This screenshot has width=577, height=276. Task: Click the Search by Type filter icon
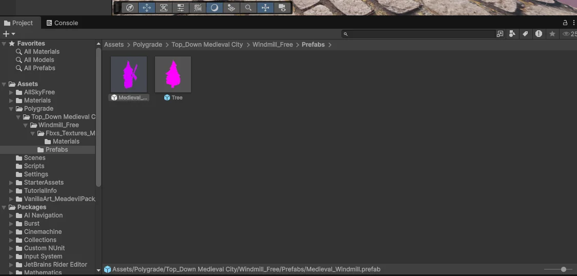click(512, 34)
